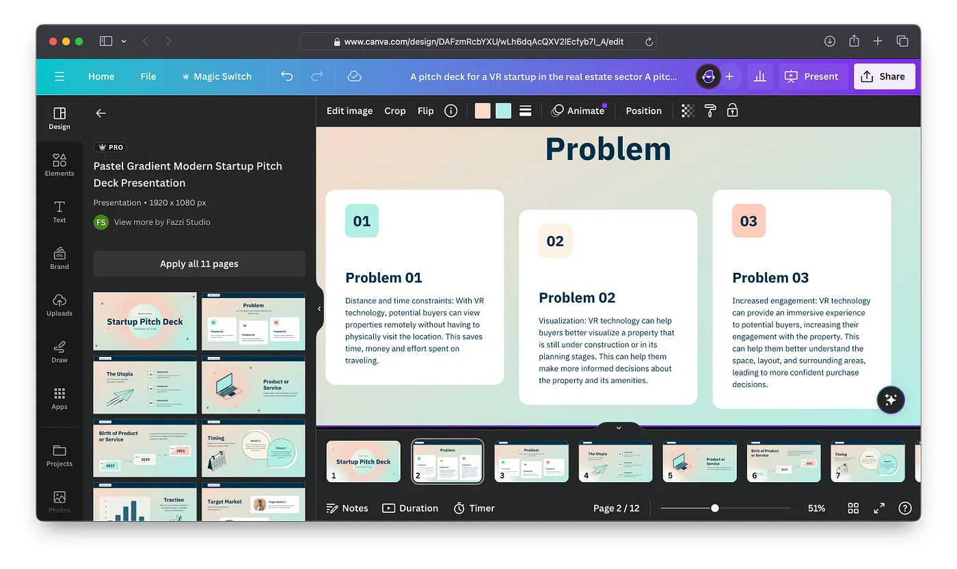This screenshot has height=569, width=957.
Task: Open the Apps sidebar panel
Action: coord(59,398)
